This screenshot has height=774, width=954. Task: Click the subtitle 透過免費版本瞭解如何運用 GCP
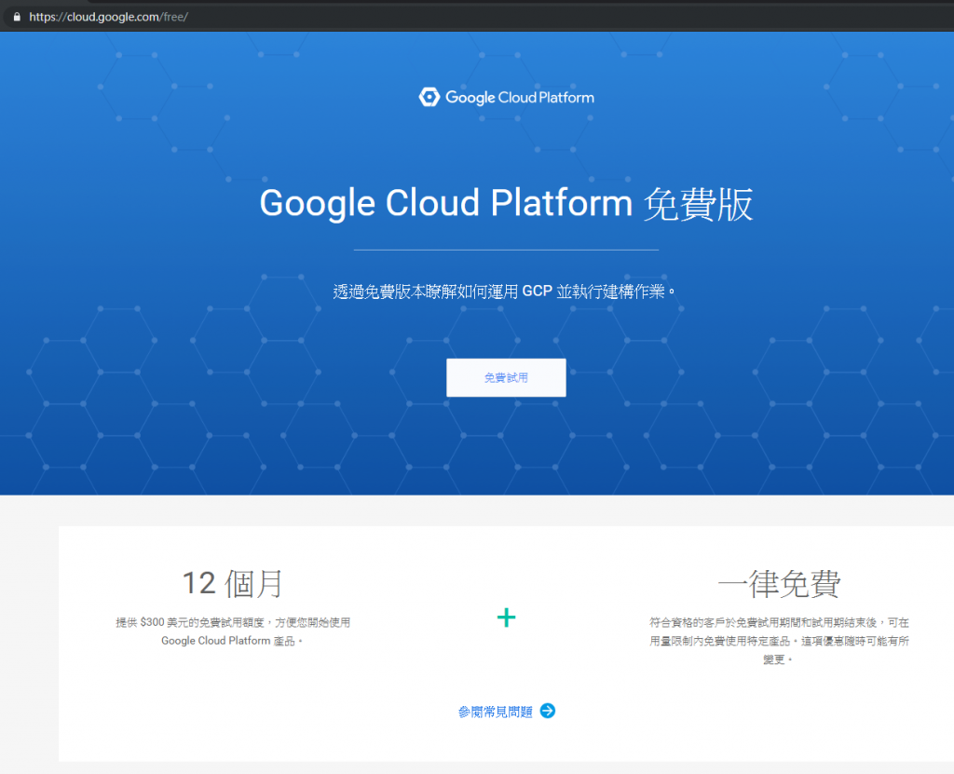pos(504,292)
